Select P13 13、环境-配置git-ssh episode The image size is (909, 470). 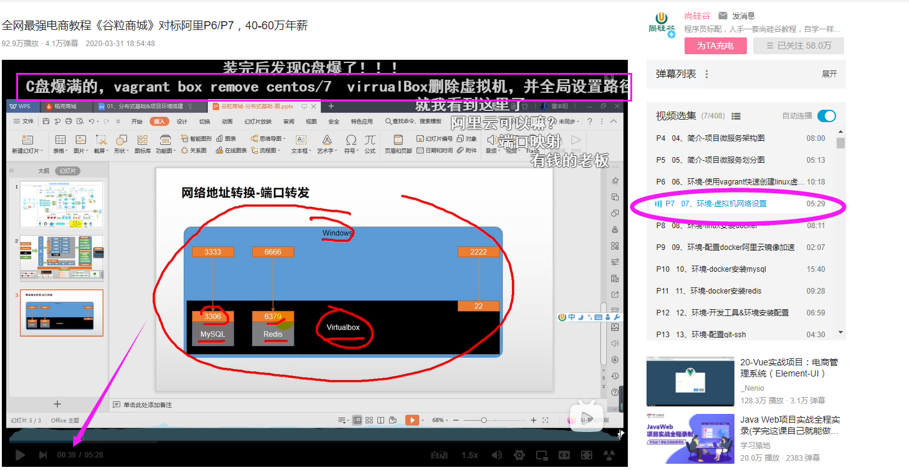click(x=741, y=335)
